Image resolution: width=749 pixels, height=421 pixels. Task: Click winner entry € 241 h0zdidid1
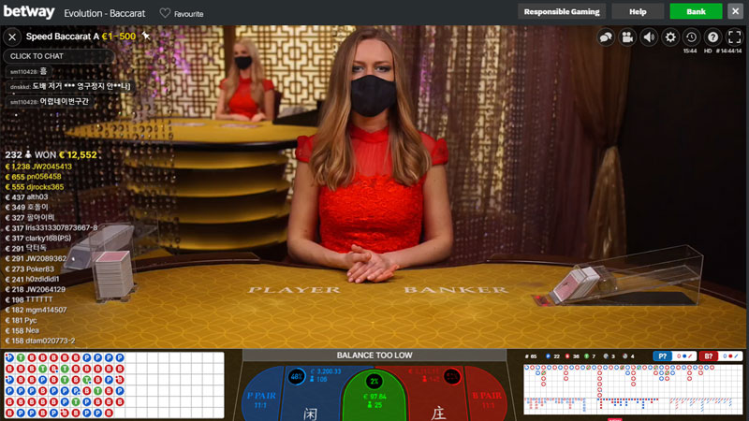click(32, 279)
